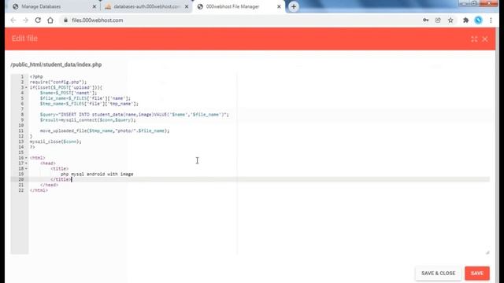Screen dimensions: 504x283
Task: Open saved passwords key icon
Action: click(x=425, y=20)
